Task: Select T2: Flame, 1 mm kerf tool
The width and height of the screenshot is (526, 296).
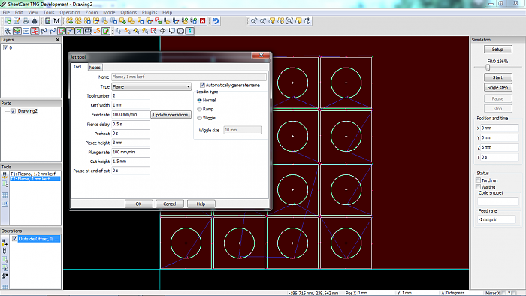Action: pos(35,179)
